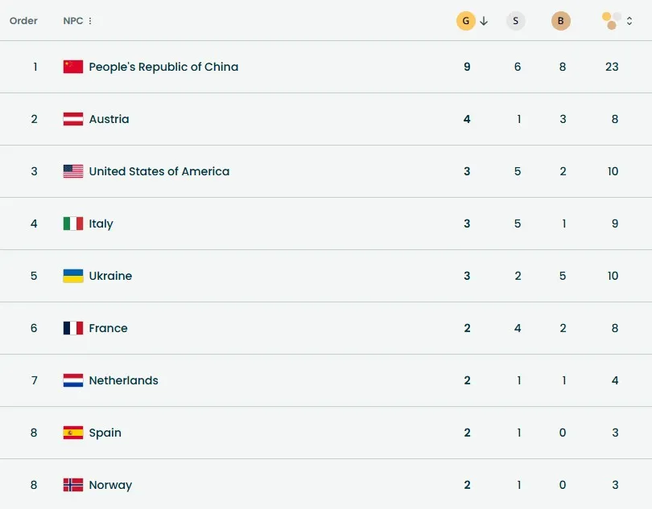The height and width of the screenshot is (509, 652).
Task: Click the Ukraine flag icon
Action: pos(73,276)
